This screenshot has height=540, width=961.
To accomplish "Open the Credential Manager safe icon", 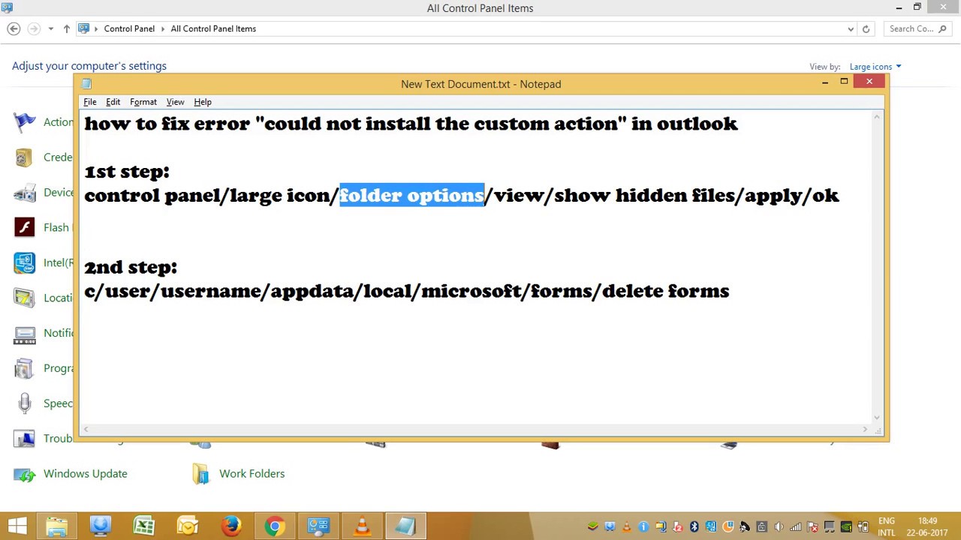I will point(24,157).
